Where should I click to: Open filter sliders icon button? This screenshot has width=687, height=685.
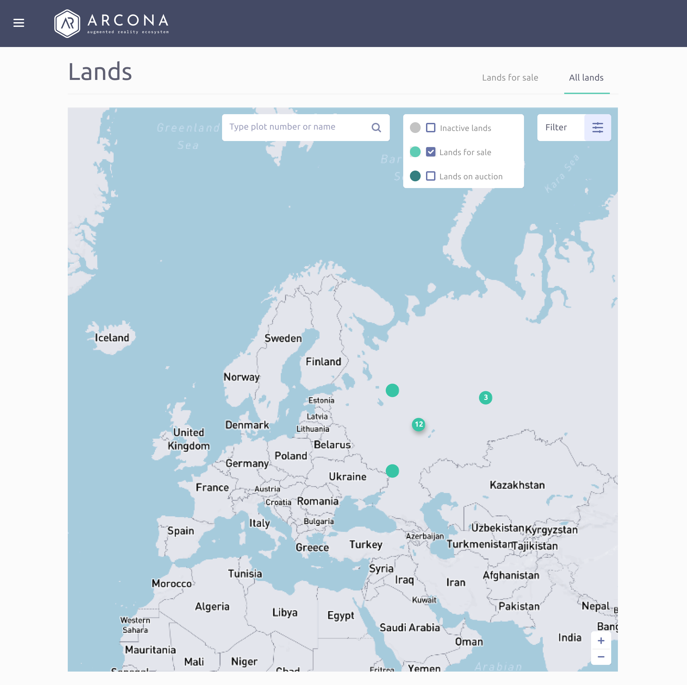pos(597,128)
